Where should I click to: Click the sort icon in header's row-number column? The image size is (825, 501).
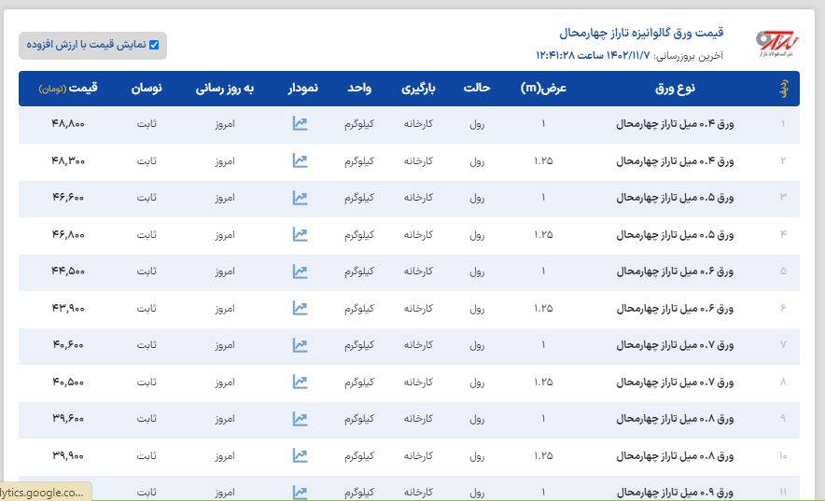[x=782, y=89]
